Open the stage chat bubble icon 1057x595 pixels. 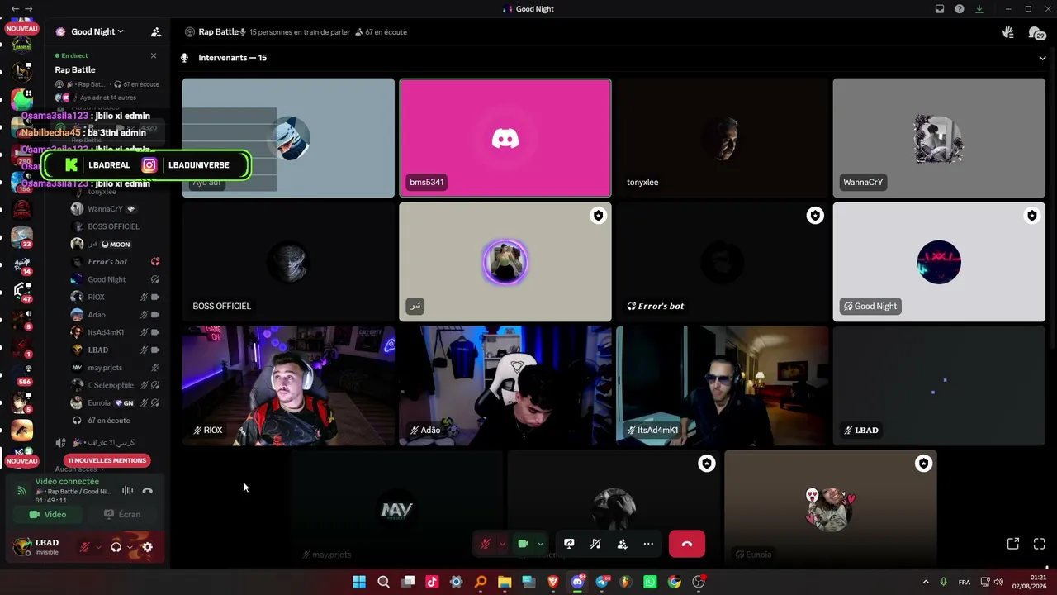click(1036, 32)
